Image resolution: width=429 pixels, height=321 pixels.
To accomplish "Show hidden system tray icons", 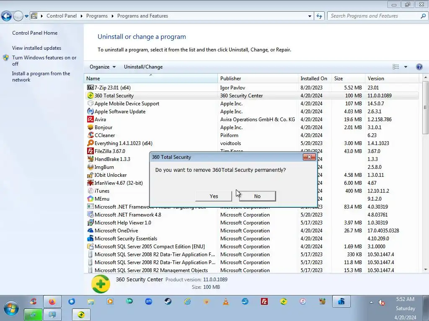I will tap(371, 302).
